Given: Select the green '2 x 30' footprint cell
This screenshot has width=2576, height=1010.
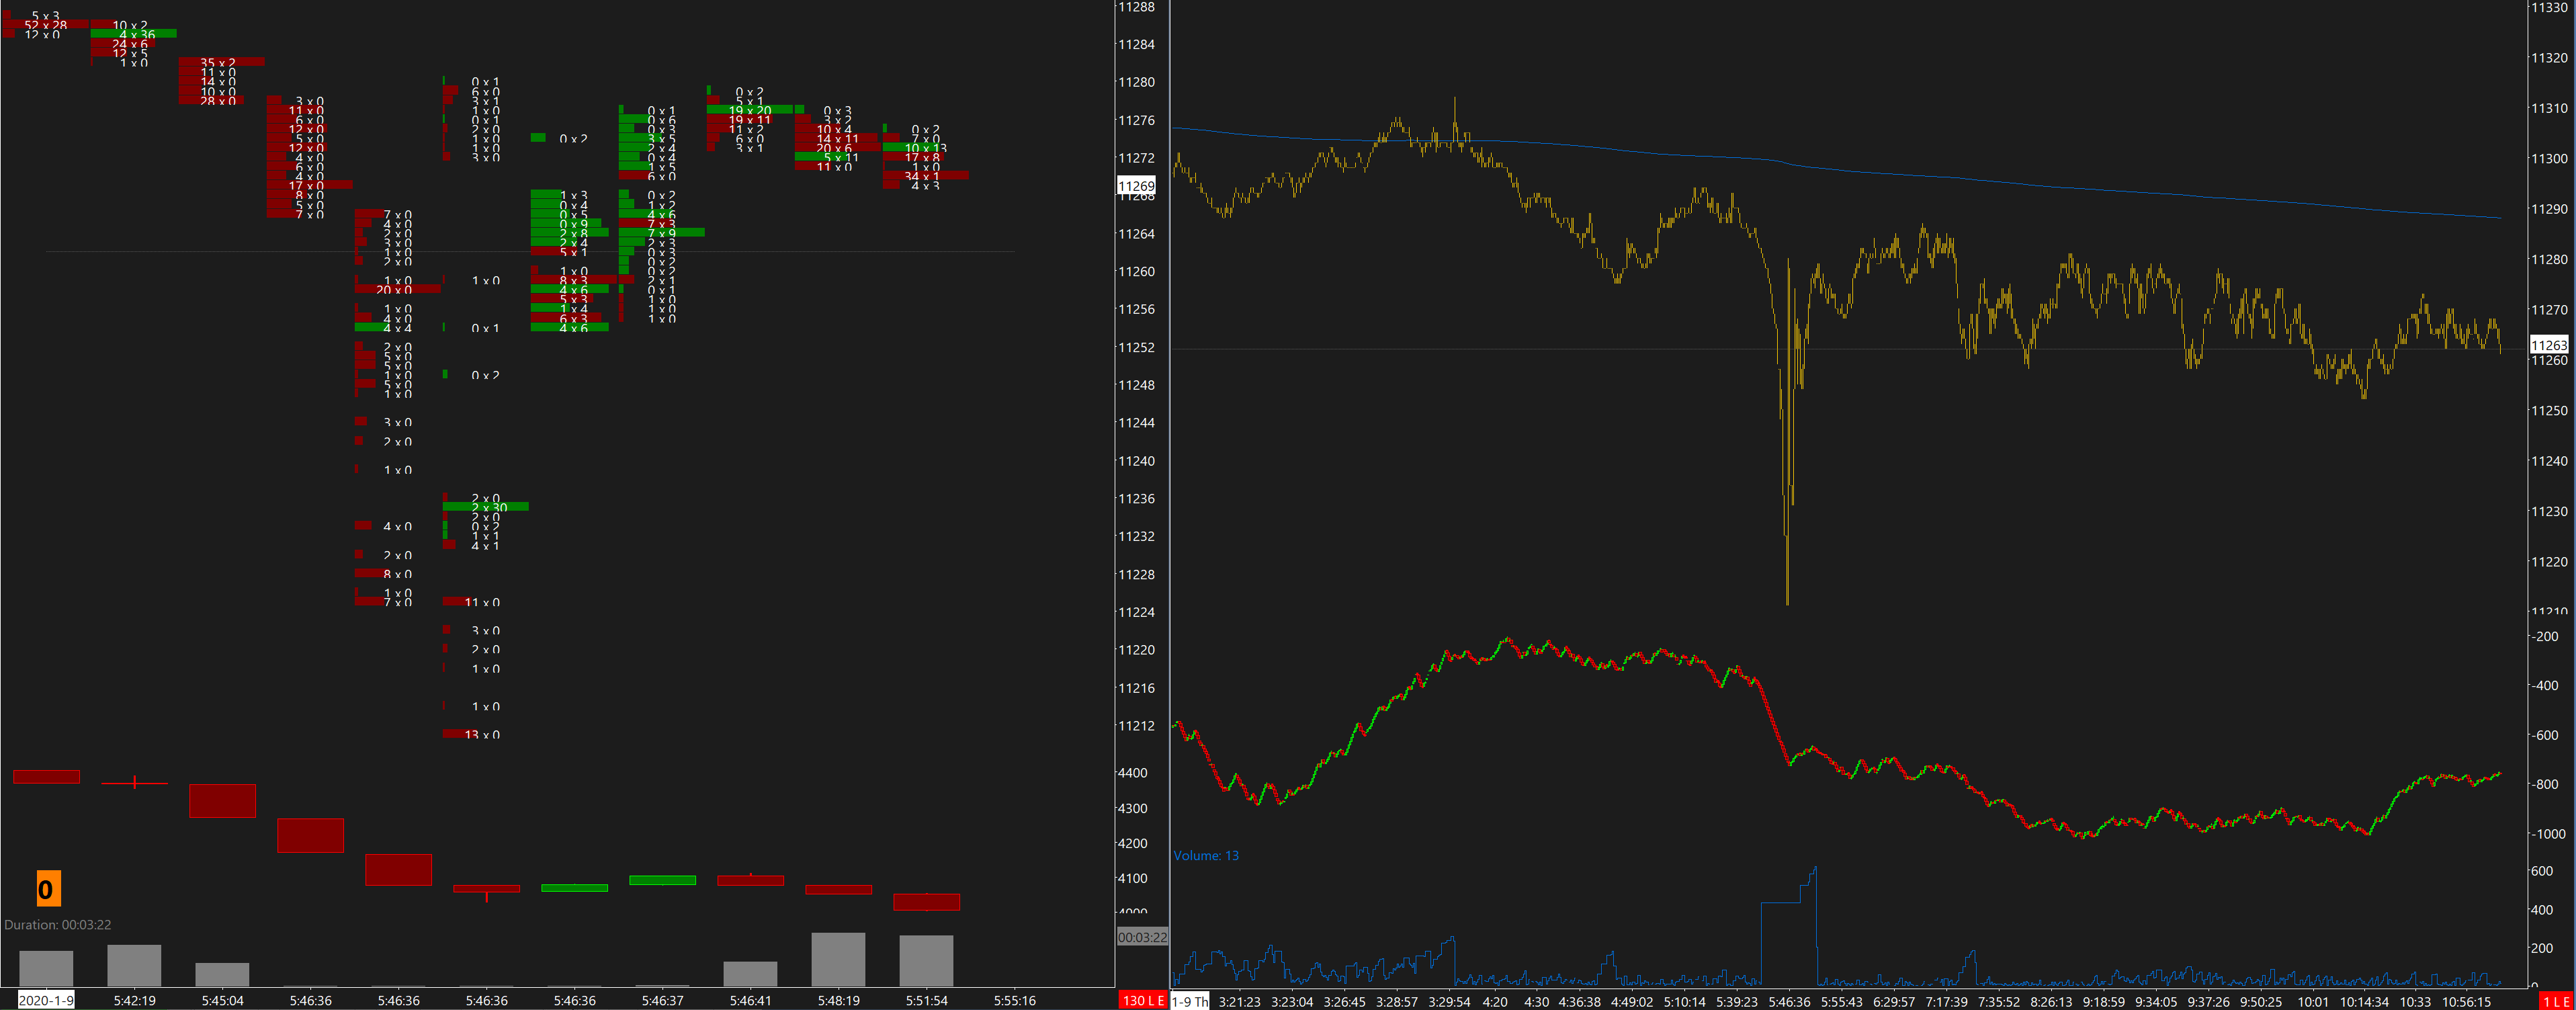Looking at the screenshot, I should click(x=485, y=507).
